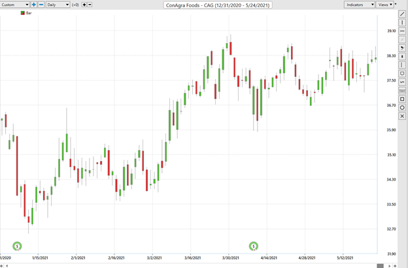Image resolution: width=408 pixels, height=268 pixels.
Task: Click the 2/1/2021 date axis label
Action: click(78, 258)
